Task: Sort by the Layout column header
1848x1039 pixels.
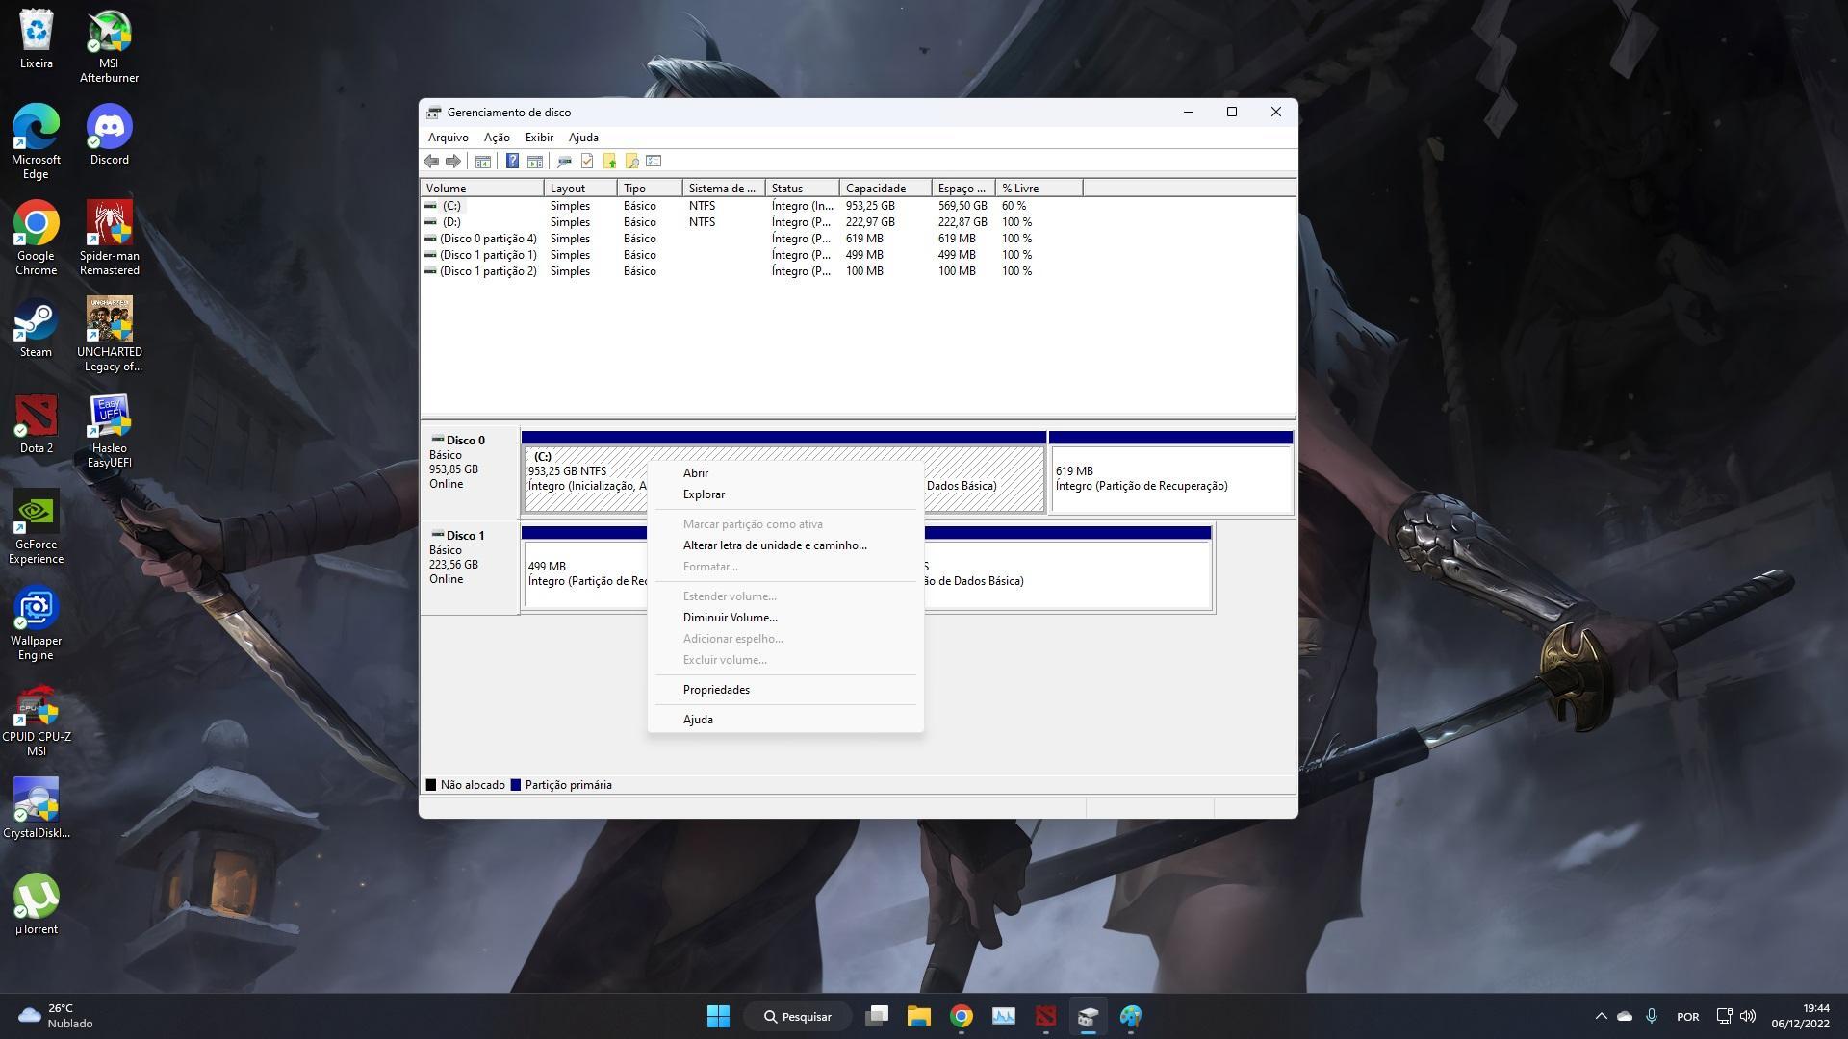Action: [x=580, y=189]
